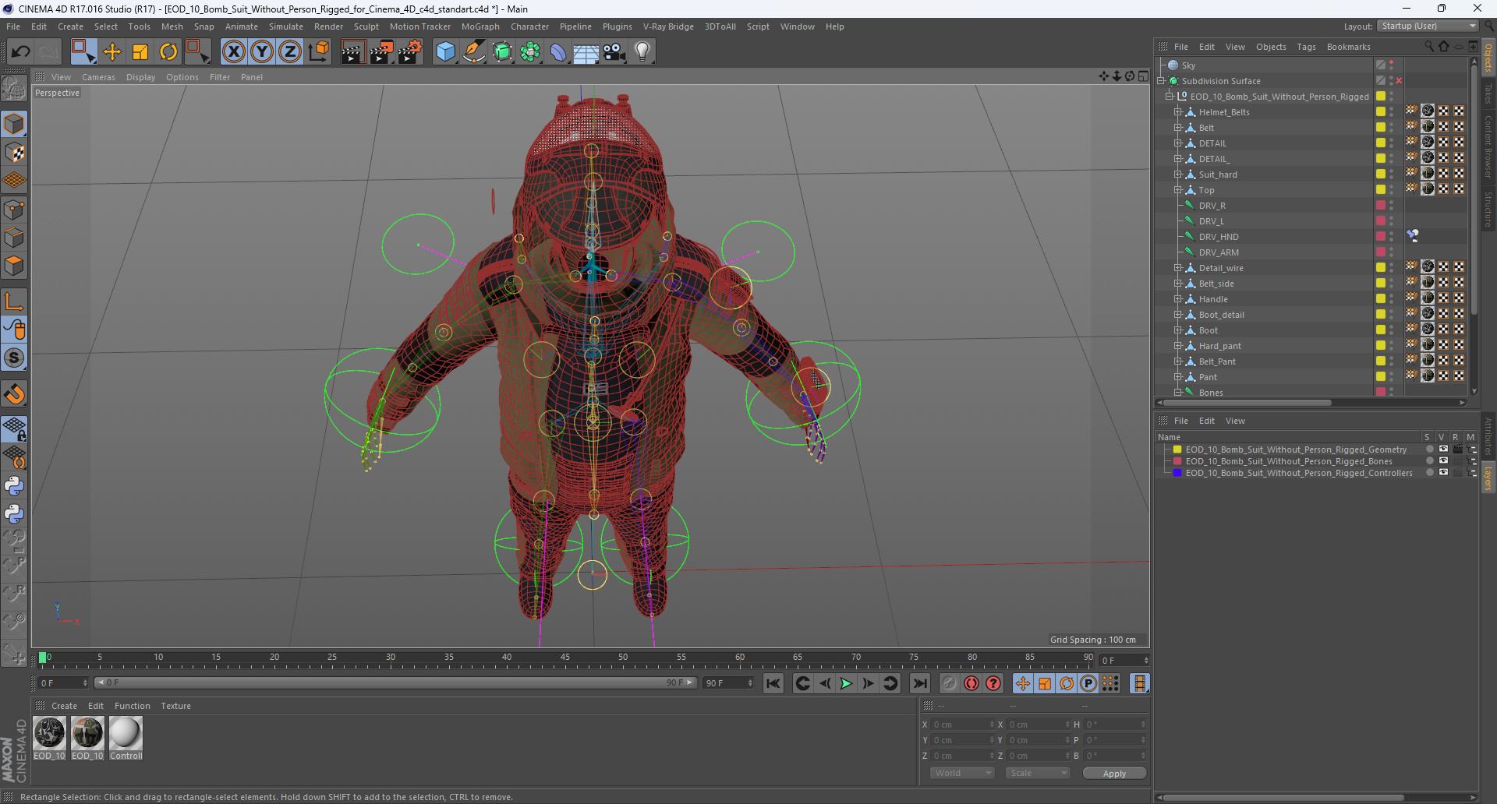This screenshot has width=1497, height=804.
Task: Select the Move tool
Action: pos(112,52)
